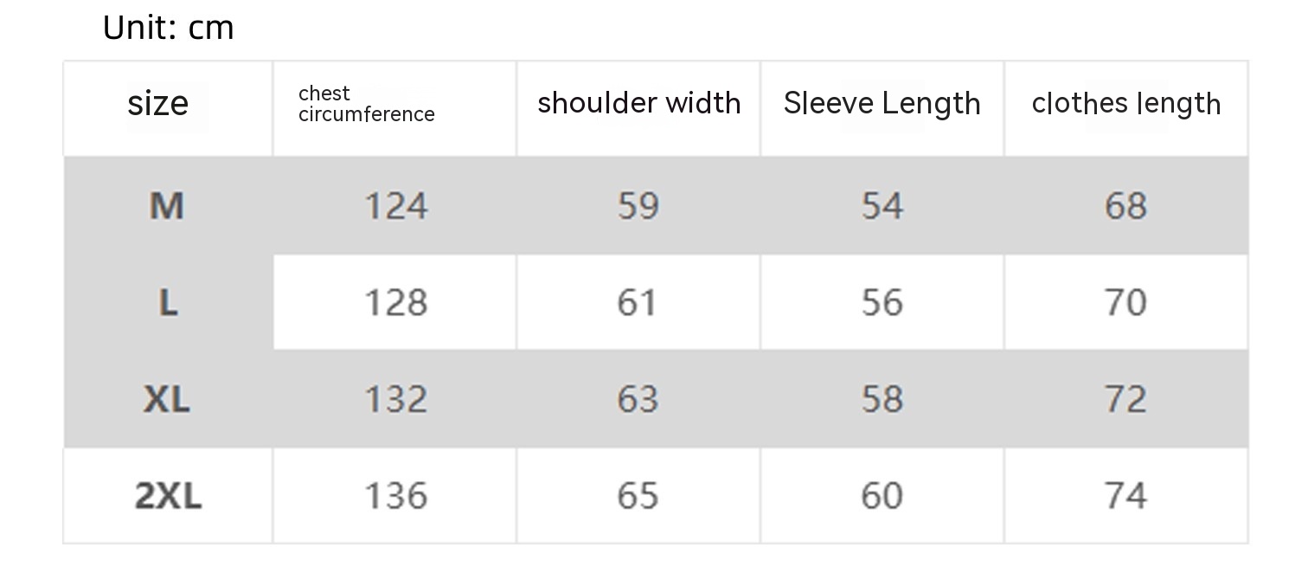Select the XL size row label
Viewport: 1308px width, 573px height.
[166, 399]
